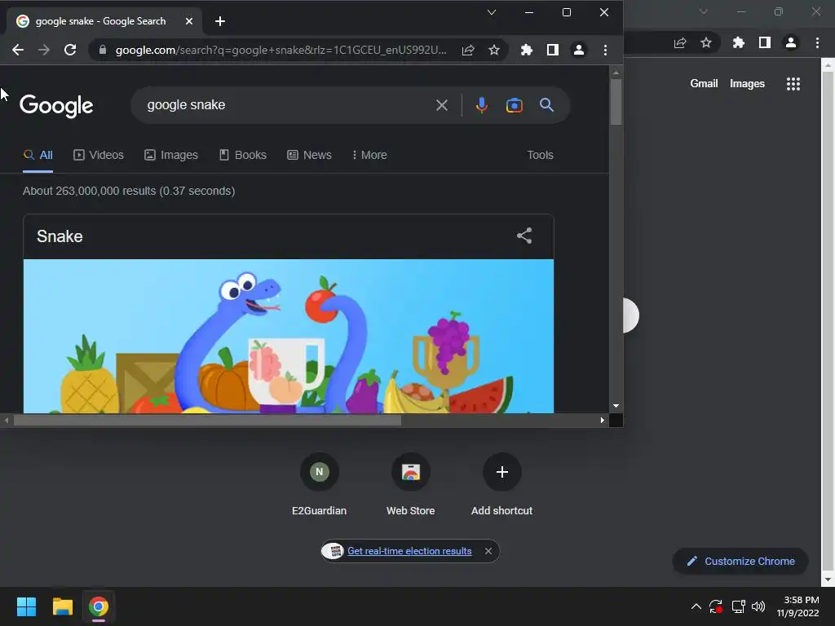Click the forward arrow in front Chrome window
The image size is (835, 626).
pos(44,50)
